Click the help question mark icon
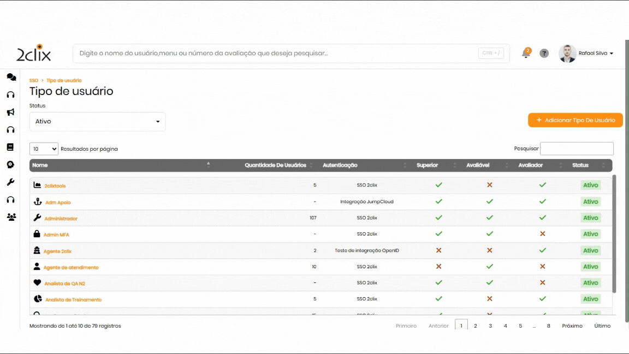 (544, 54)
